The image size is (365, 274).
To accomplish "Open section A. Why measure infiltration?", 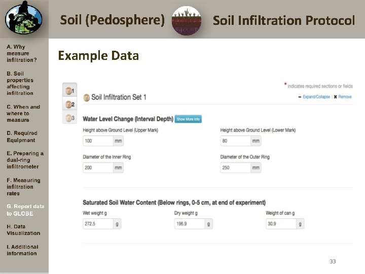I will (x=22, y=53).
